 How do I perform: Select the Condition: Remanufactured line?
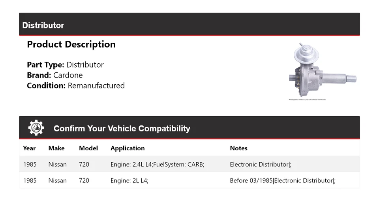76,85
